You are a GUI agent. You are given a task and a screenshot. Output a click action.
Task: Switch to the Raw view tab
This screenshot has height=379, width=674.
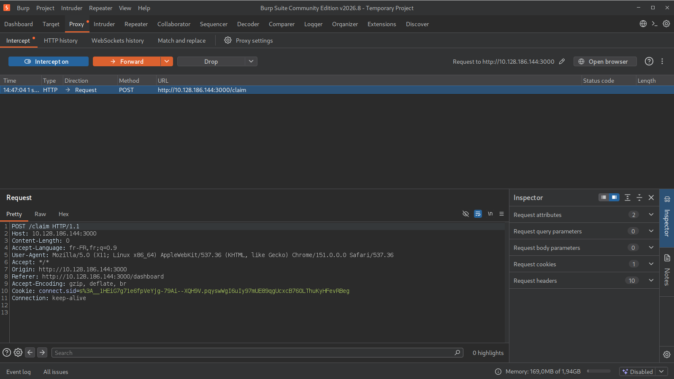click(x=40, y=214)
